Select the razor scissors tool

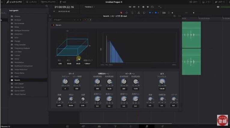(x=139, y=13)
